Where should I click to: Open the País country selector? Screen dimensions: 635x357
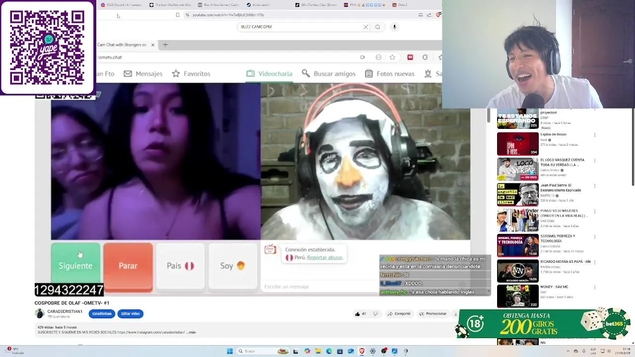(180, 266)
